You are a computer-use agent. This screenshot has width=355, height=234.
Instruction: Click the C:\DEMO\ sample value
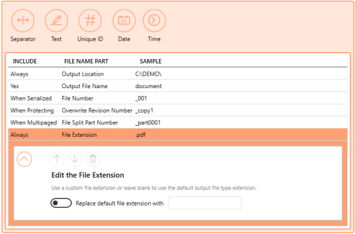pyautogui.click(x=149, y=74)
